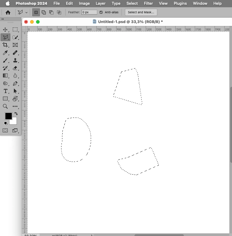Click the ruler origin corner box
Viewport: 232px width, 236px height.
click(25, 29)
